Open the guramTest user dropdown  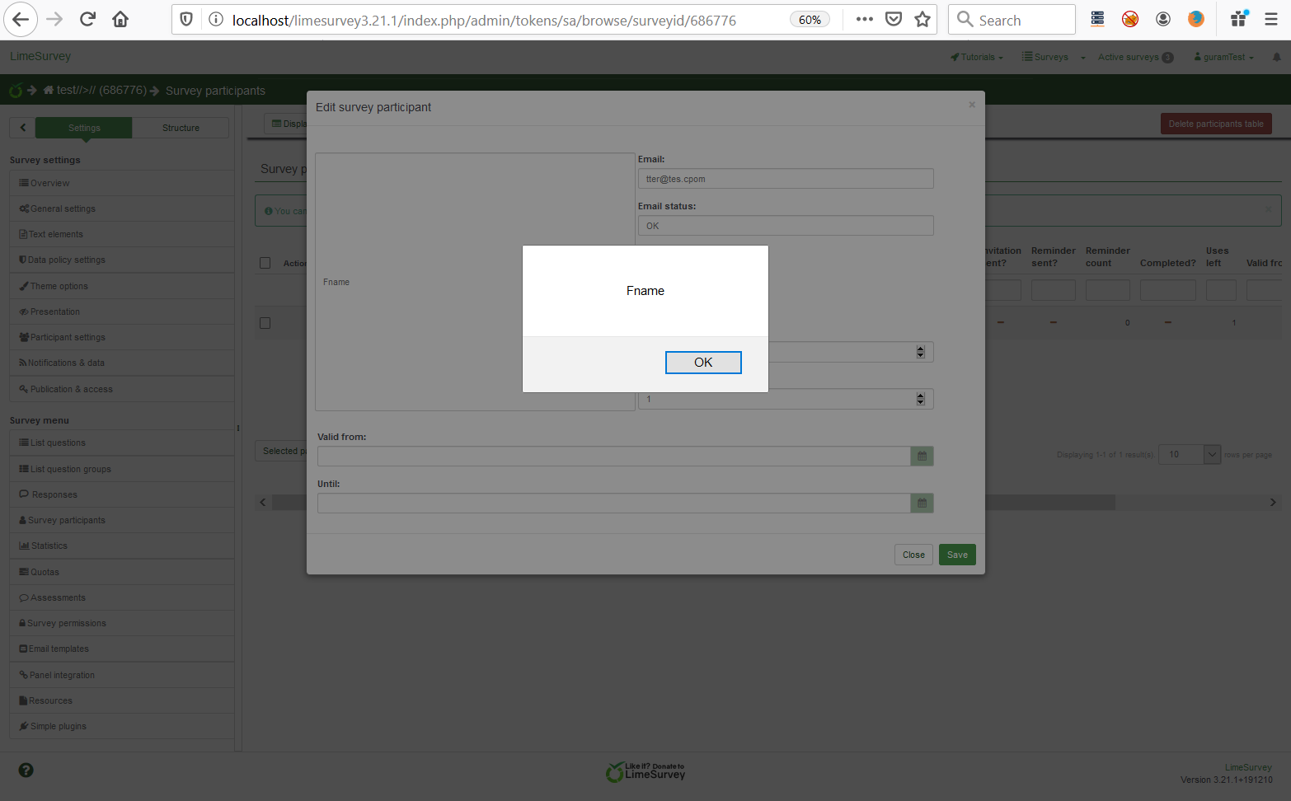1224,57
